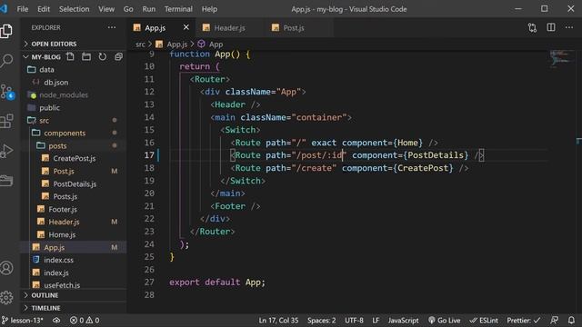
Task: Click LF end of line selector
Action: (376, 320)
